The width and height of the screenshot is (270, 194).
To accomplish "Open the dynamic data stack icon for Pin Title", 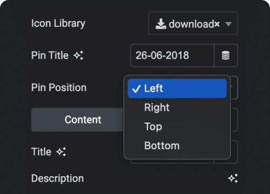I will [x=226, y=56].
